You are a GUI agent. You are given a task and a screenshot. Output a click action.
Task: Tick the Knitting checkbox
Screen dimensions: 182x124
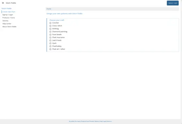[x=50, y=29]
